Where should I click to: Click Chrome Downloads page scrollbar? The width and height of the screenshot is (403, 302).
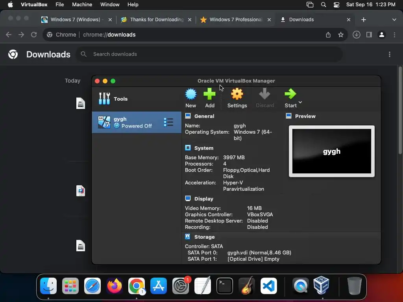pos(400,110)
